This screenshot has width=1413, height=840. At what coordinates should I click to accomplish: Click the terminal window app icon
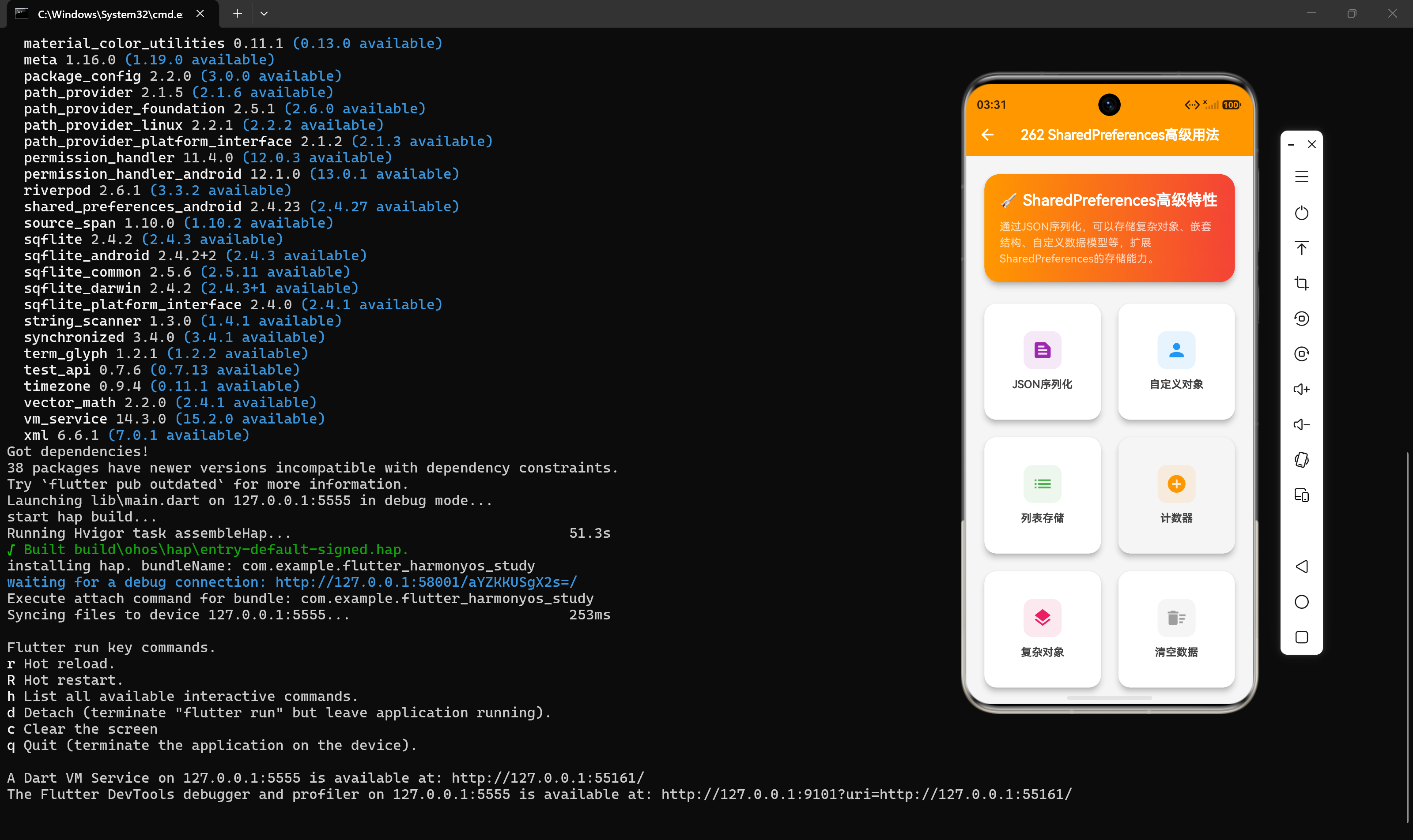pyautogui.click(x=22, y=14)
